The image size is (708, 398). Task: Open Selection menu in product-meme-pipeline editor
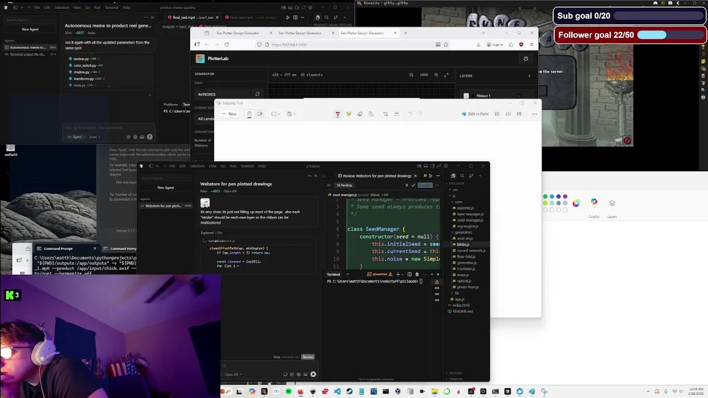61,7
